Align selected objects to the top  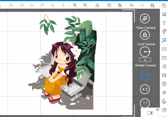point(42,5)
